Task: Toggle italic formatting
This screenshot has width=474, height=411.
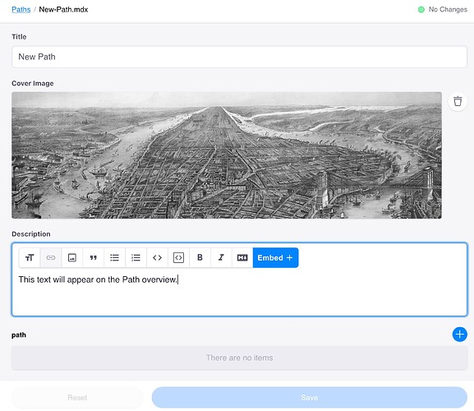Action: coord(221,257)
